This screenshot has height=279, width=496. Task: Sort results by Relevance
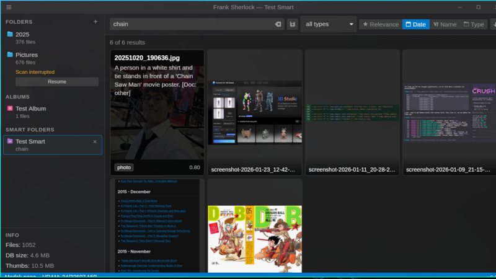tap(381, 24)
